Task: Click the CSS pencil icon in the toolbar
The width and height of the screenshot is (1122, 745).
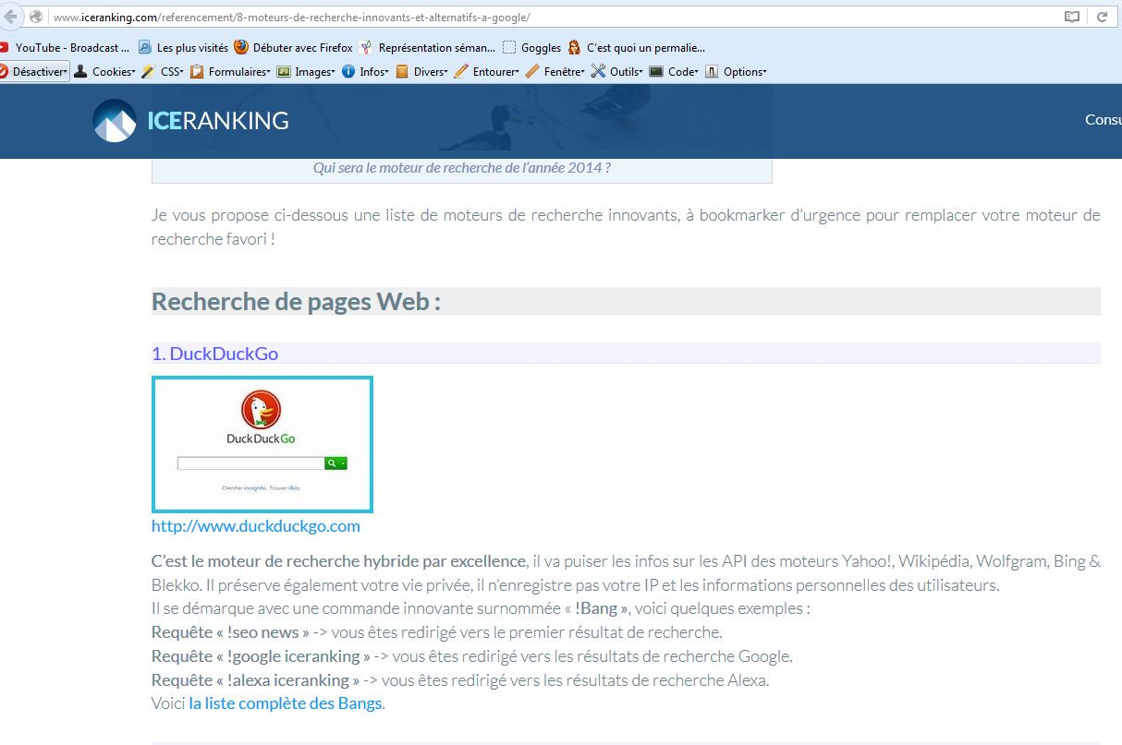Action: click(x=148, y=71)
